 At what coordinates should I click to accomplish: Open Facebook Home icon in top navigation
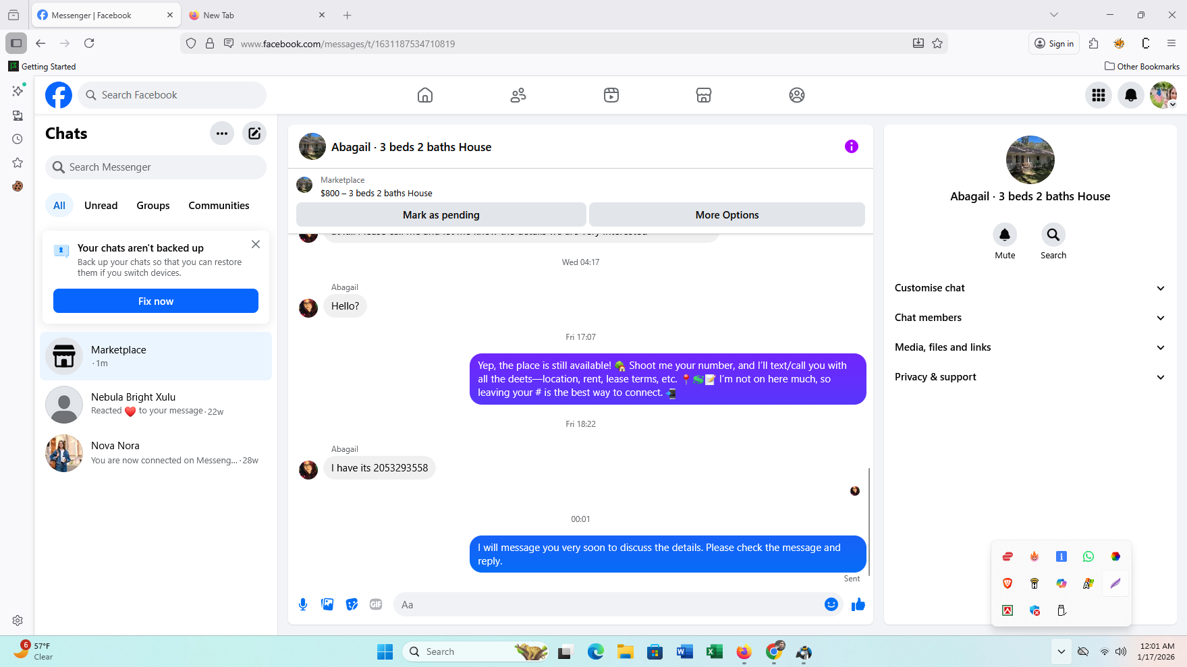tap(425, 95)
